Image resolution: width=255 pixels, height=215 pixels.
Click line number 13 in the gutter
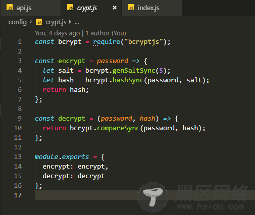[x=18, y=157]
